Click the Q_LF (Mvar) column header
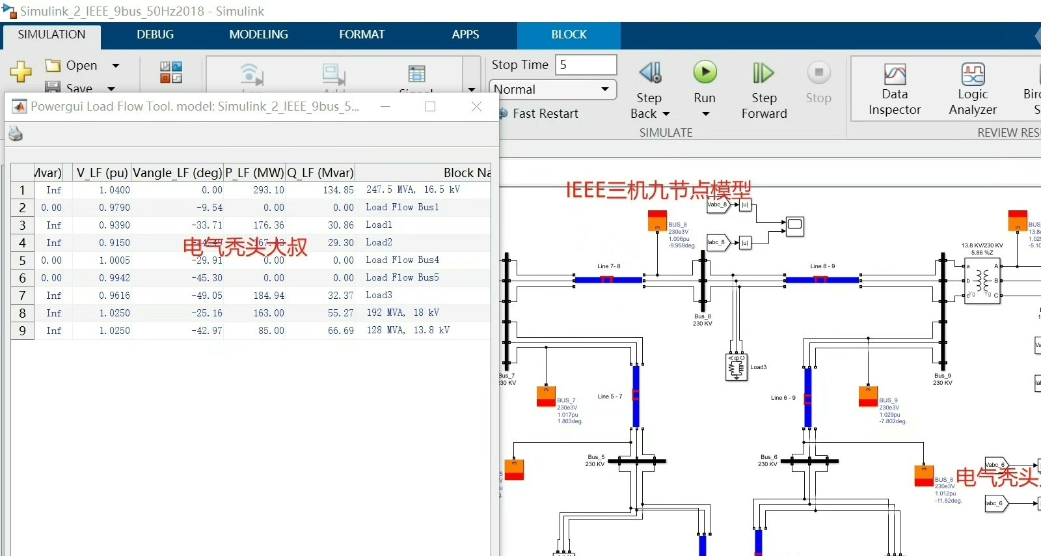Screen dimensions: 1041x556 [x=320, y=173]
